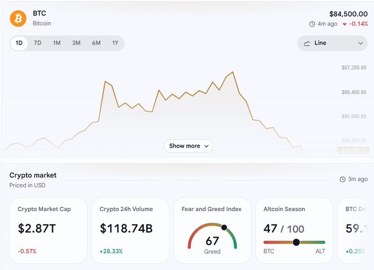The height and width of the screenshot is (270, 374).
Task: Click the peak of the price line chart
Action: [233, 72]
